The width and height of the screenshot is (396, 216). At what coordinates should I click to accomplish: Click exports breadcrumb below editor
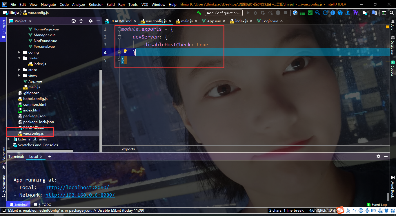coord(128,149)
